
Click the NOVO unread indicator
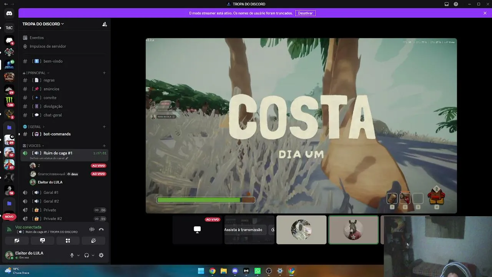pyautogui.click(x=9, y=217)
